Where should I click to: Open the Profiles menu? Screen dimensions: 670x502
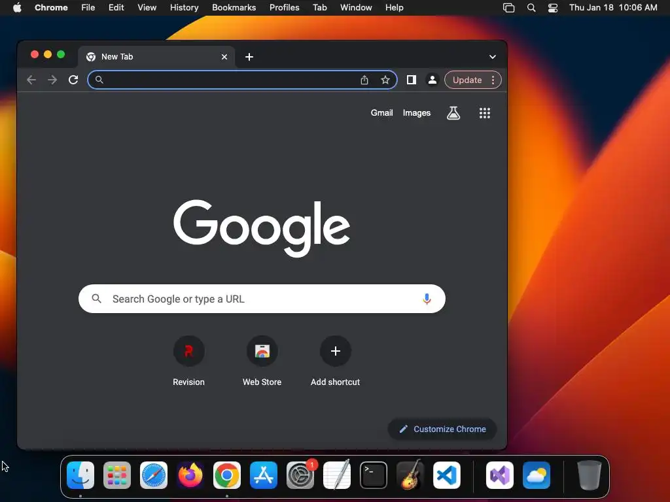(x=284, y=8)
